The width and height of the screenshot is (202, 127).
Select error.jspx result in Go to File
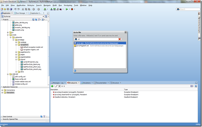tap(100, 43)
